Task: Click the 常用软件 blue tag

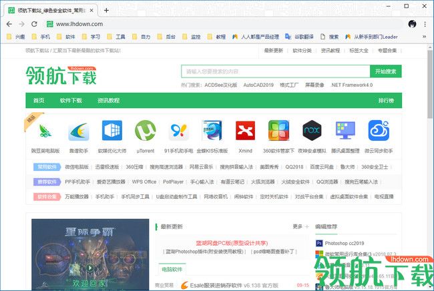Action: [x=47, y=167]
